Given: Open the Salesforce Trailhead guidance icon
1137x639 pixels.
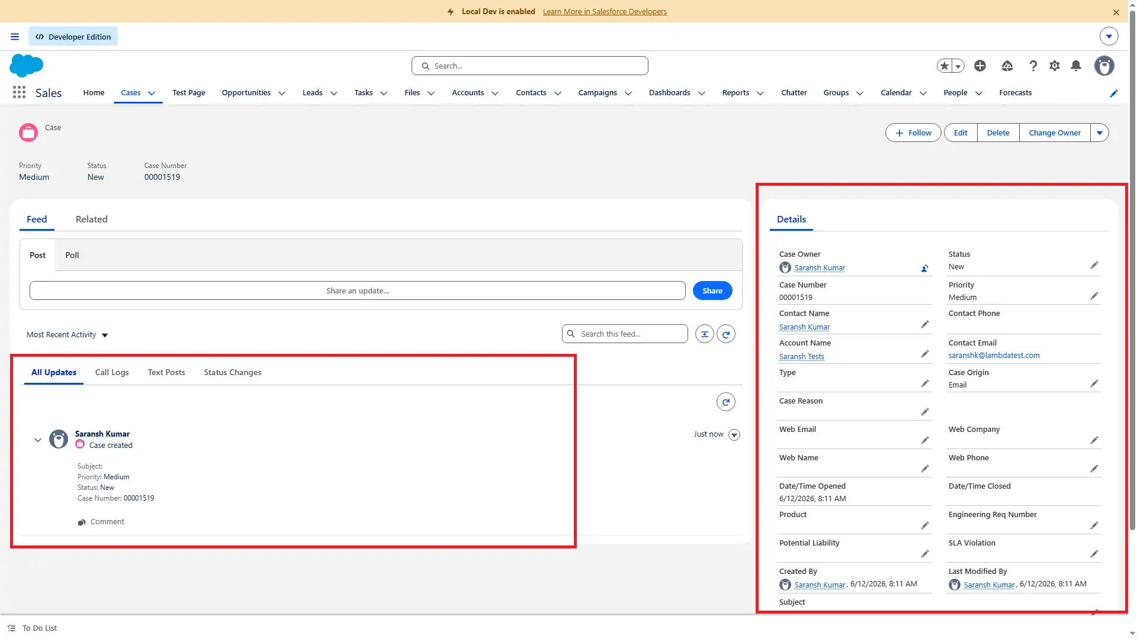Looking at the screenshot, I should pos(1007,66).
